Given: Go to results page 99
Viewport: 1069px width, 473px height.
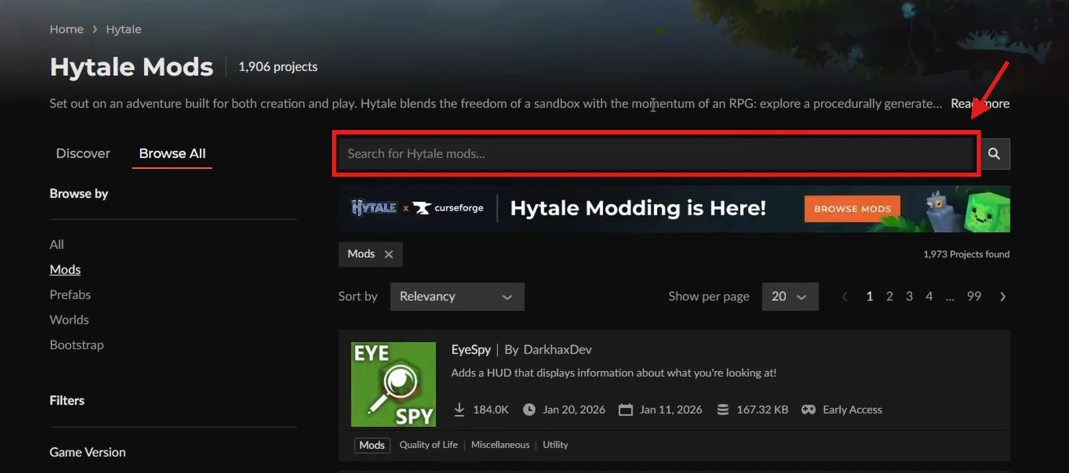Looking at the screenshot, I should (x=974, y=296).
